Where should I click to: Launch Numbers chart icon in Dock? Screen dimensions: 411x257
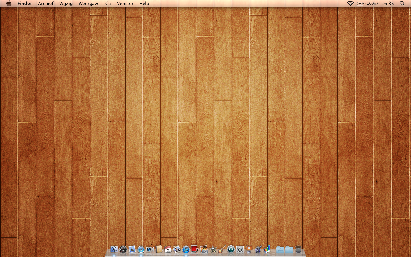pos(267,249)
